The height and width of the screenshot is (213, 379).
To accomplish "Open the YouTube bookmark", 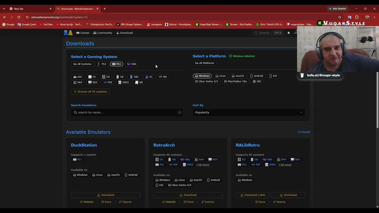I will [x=46, y=24].
